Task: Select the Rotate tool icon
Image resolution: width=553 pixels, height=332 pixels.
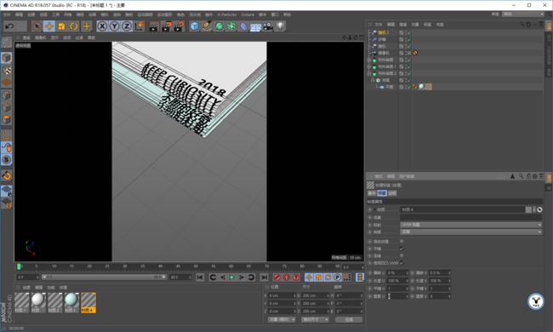Action: click(x=74, y=26)
